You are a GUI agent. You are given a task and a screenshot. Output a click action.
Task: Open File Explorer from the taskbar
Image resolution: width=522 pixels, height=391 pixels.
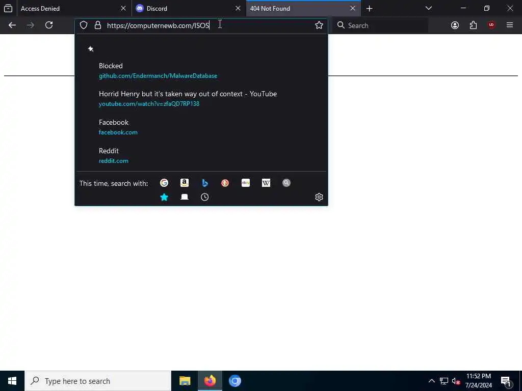pos(185,381)
